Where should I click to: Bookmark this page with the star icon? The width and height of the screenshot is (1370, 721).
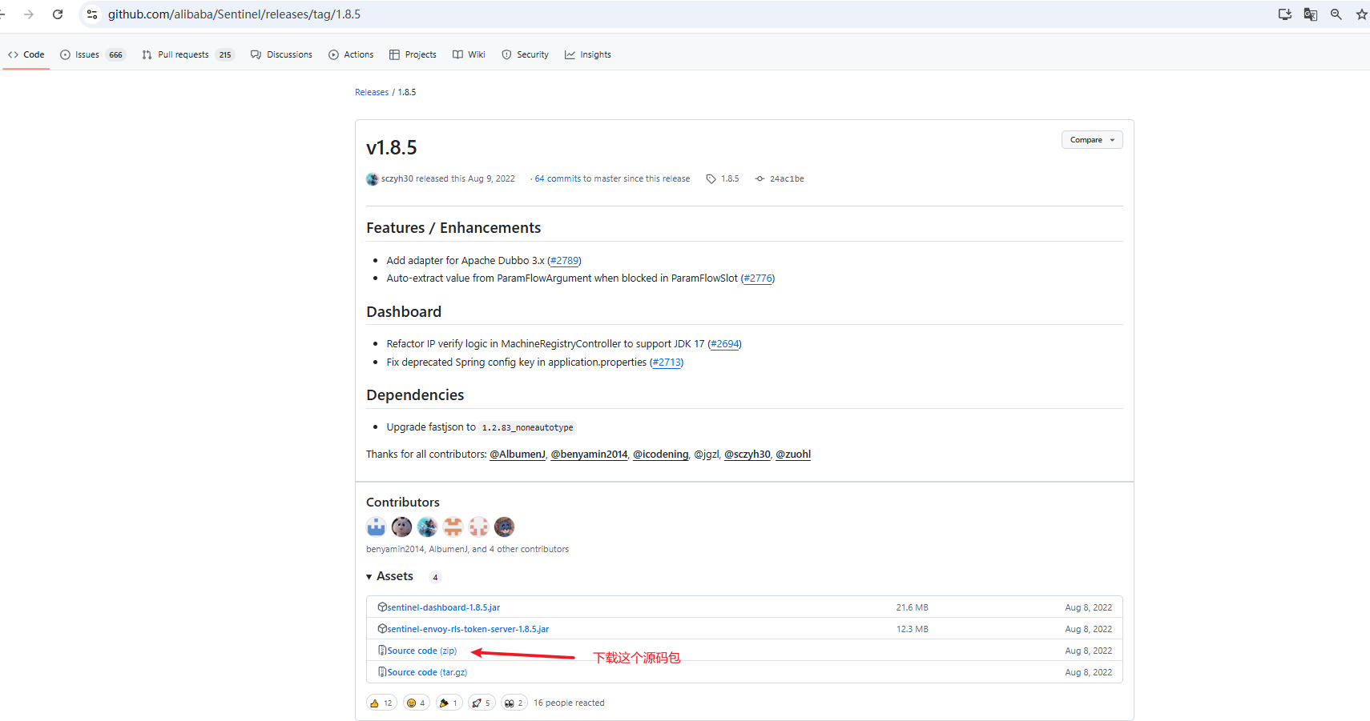click(x=1361, y=14)
